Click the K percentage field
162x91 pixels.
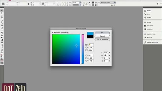pos(106,61)
